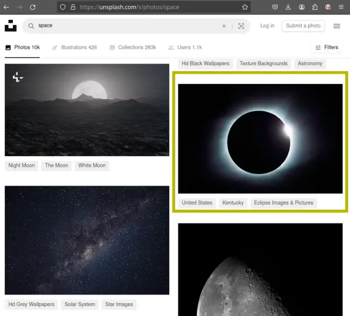Image resolution: width=350 pixels, height=316 pixels.
Task: Click the Log in link
Action: (267, 26)
